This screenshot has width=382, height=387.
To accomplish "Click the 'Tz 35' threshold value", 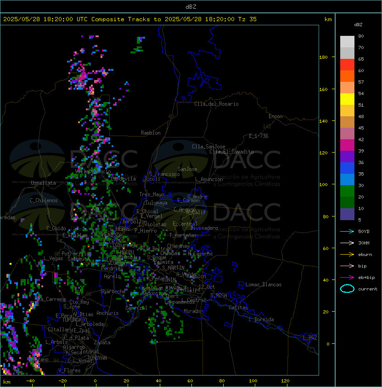I will point(247,19).
